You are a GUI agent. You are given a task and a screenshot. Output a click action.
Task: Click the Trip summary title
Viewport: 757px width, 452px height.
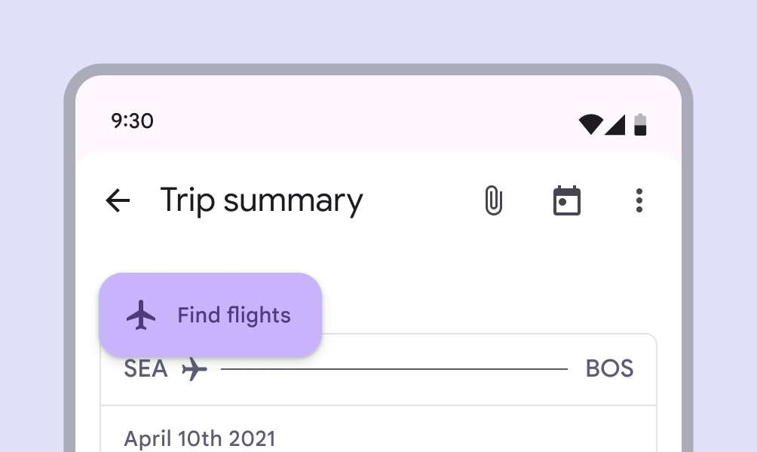262,201
